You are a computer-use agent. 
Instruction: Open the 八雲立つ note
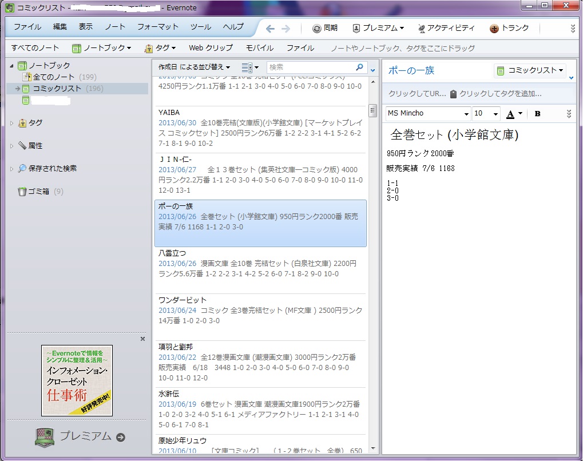click(x=260, y=270)
